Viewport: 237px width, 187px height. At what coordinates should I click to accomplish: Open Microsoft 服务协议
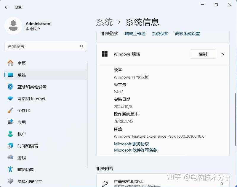point(132,144)
